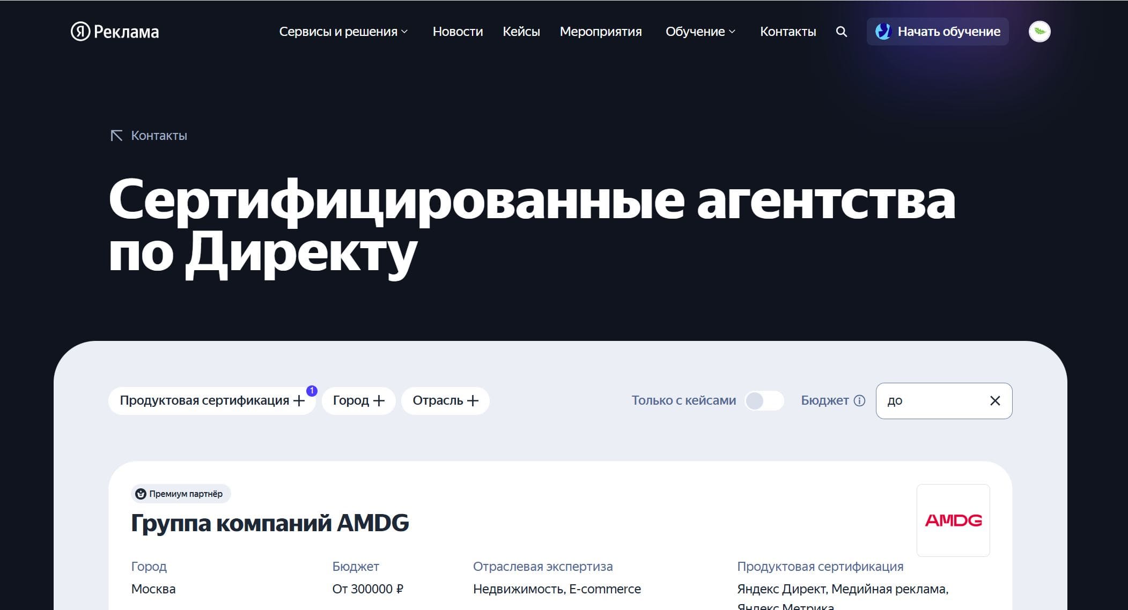Click the filter count badge showing 1
Viewport: 1128px width, 610px height.
tap(312, 391)
